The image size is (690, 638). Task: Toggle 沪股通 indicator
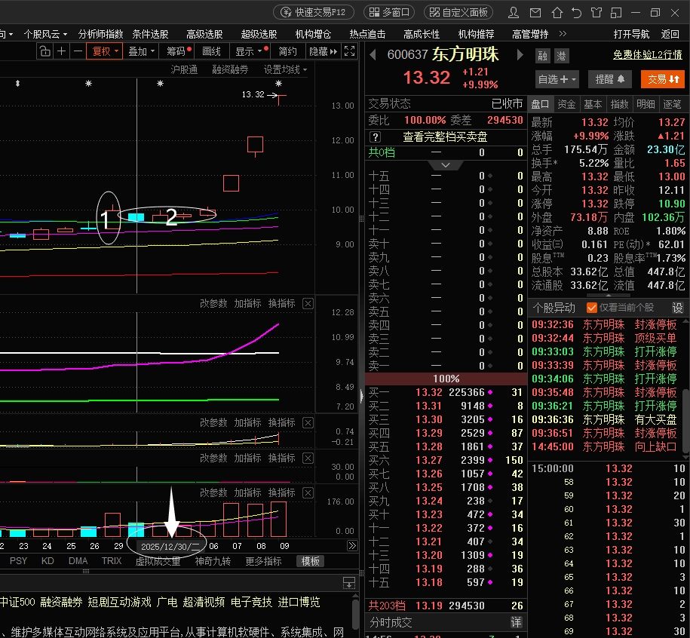(x=184, y=69)
